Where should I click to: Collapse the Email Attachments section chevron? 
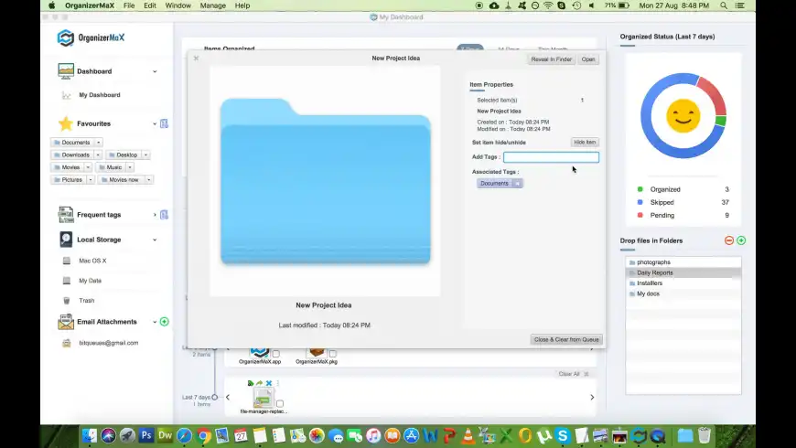tap(155, 322)
